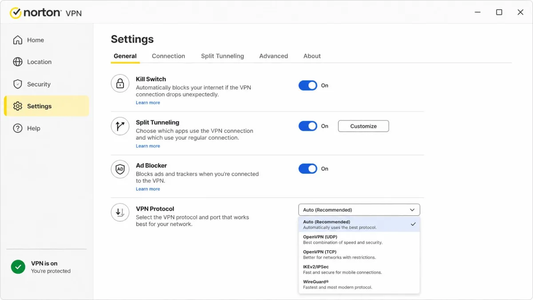Pick the WireGuard protocol option
The width and height of the screenshot is (533, 300).
(359, 284)
